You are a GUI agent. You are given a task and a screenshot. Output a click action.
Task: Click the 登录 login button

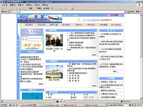[27, 45]
